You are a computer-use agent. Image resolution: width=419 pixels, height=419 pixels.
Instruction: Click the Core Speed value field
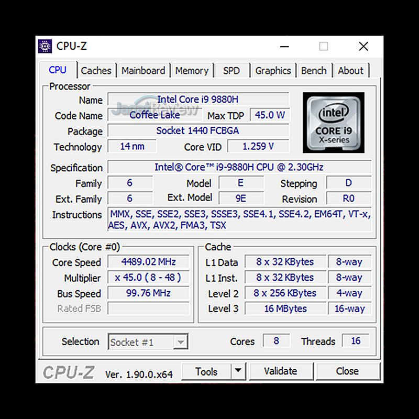148,262
